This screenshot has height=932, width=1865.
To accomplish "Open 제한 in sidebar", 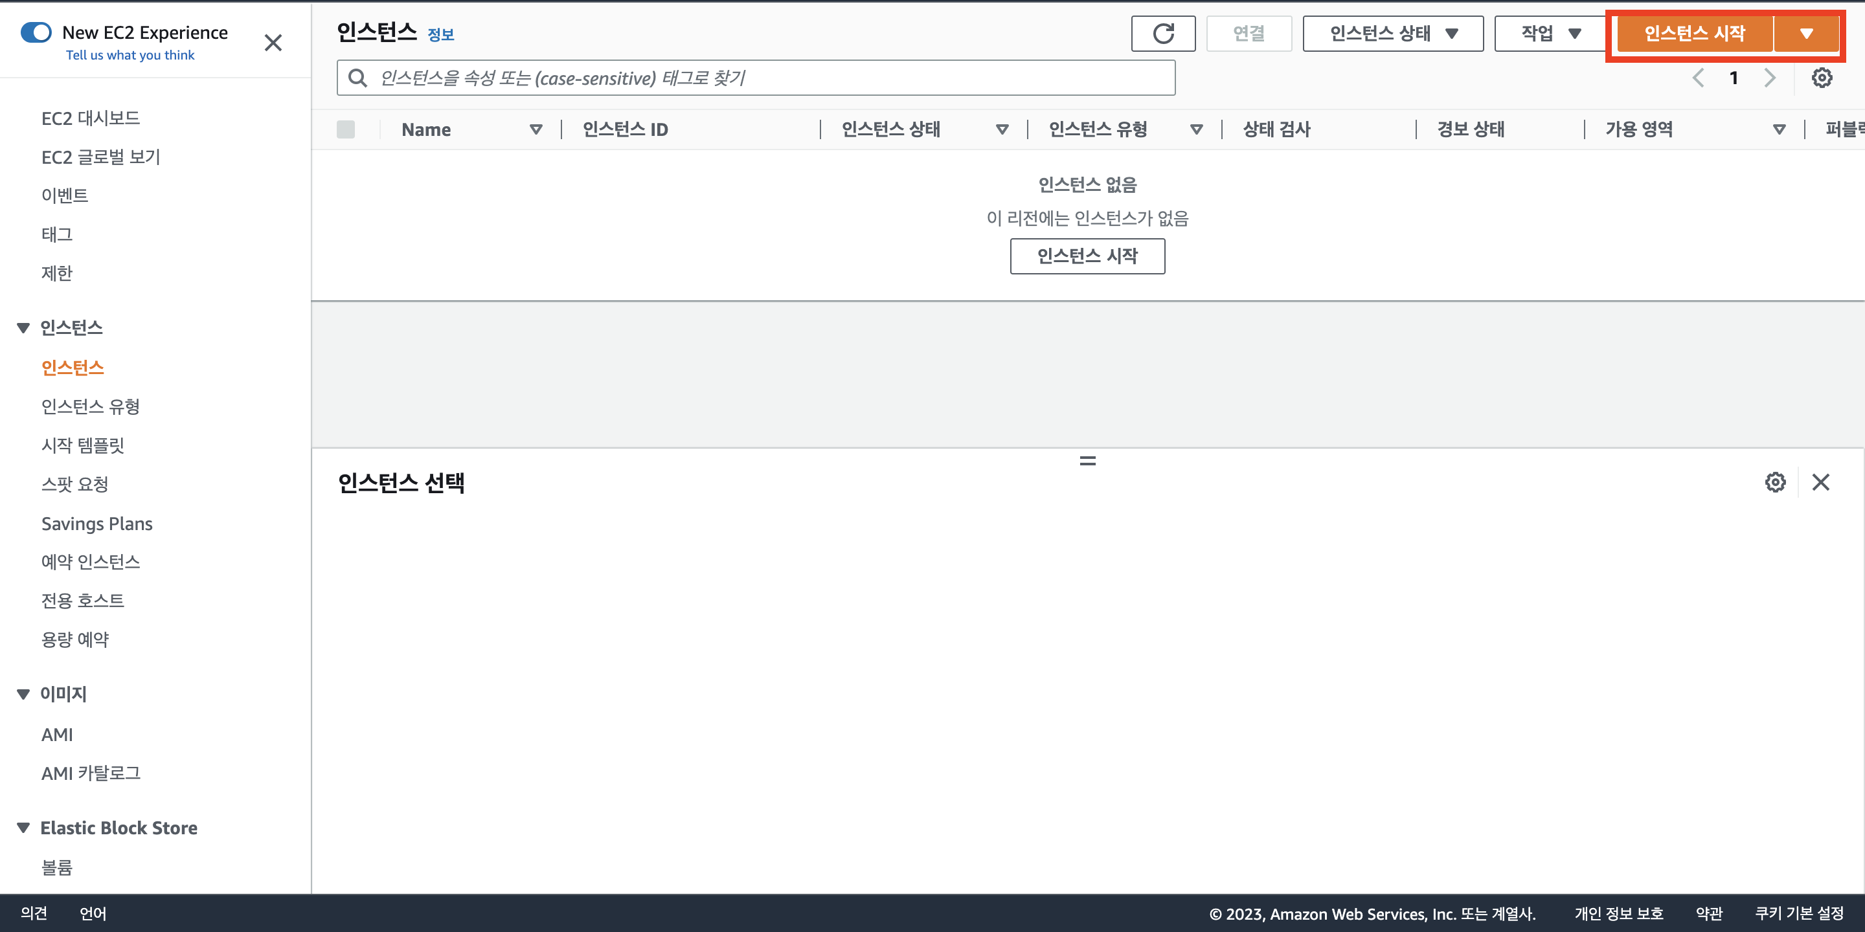I will pyautogui.click(x=57, y=272).
